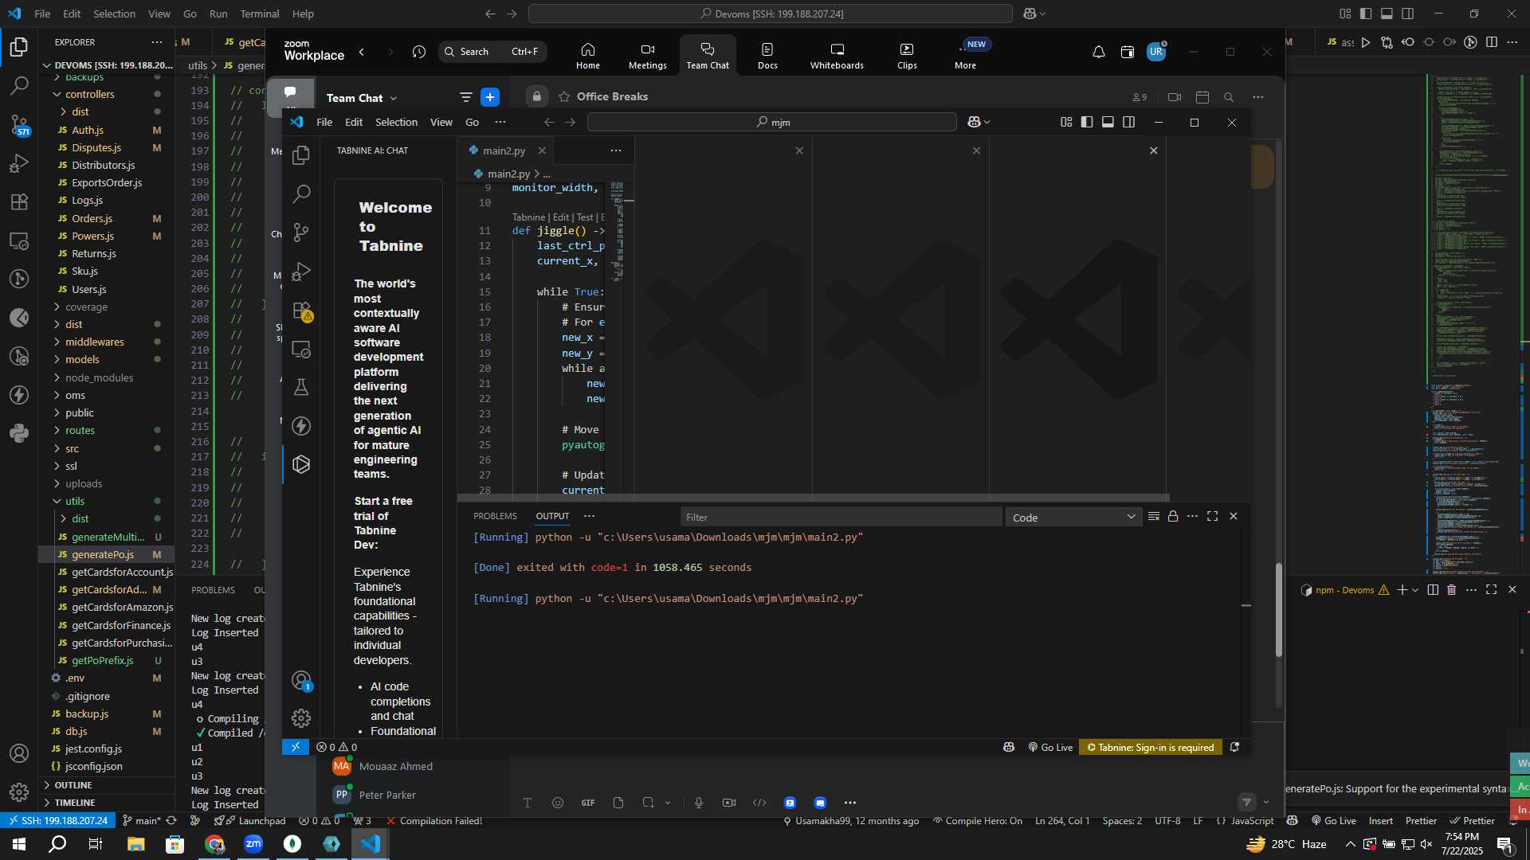The image size is (1530, 860).
Task: Search within the Office Breaks chat
Action: point(1229,97)
